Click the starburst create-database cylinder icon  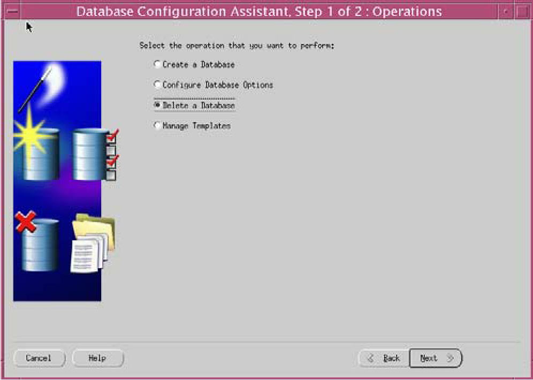37,147
